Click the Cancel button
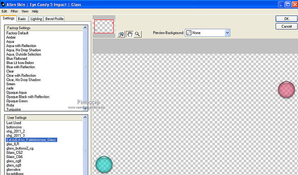This screenshot has width=298, height=175. pos(286,26)
